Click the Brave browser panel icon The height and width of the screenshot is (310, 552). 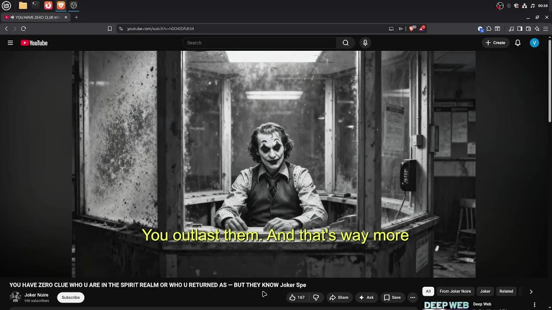tap(61, 6)
